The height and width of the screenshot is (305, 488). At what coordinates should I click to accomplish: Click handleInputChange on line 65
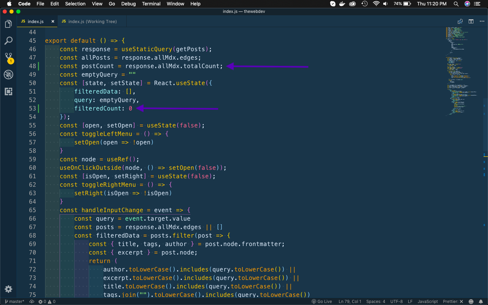tap(112, 210)
